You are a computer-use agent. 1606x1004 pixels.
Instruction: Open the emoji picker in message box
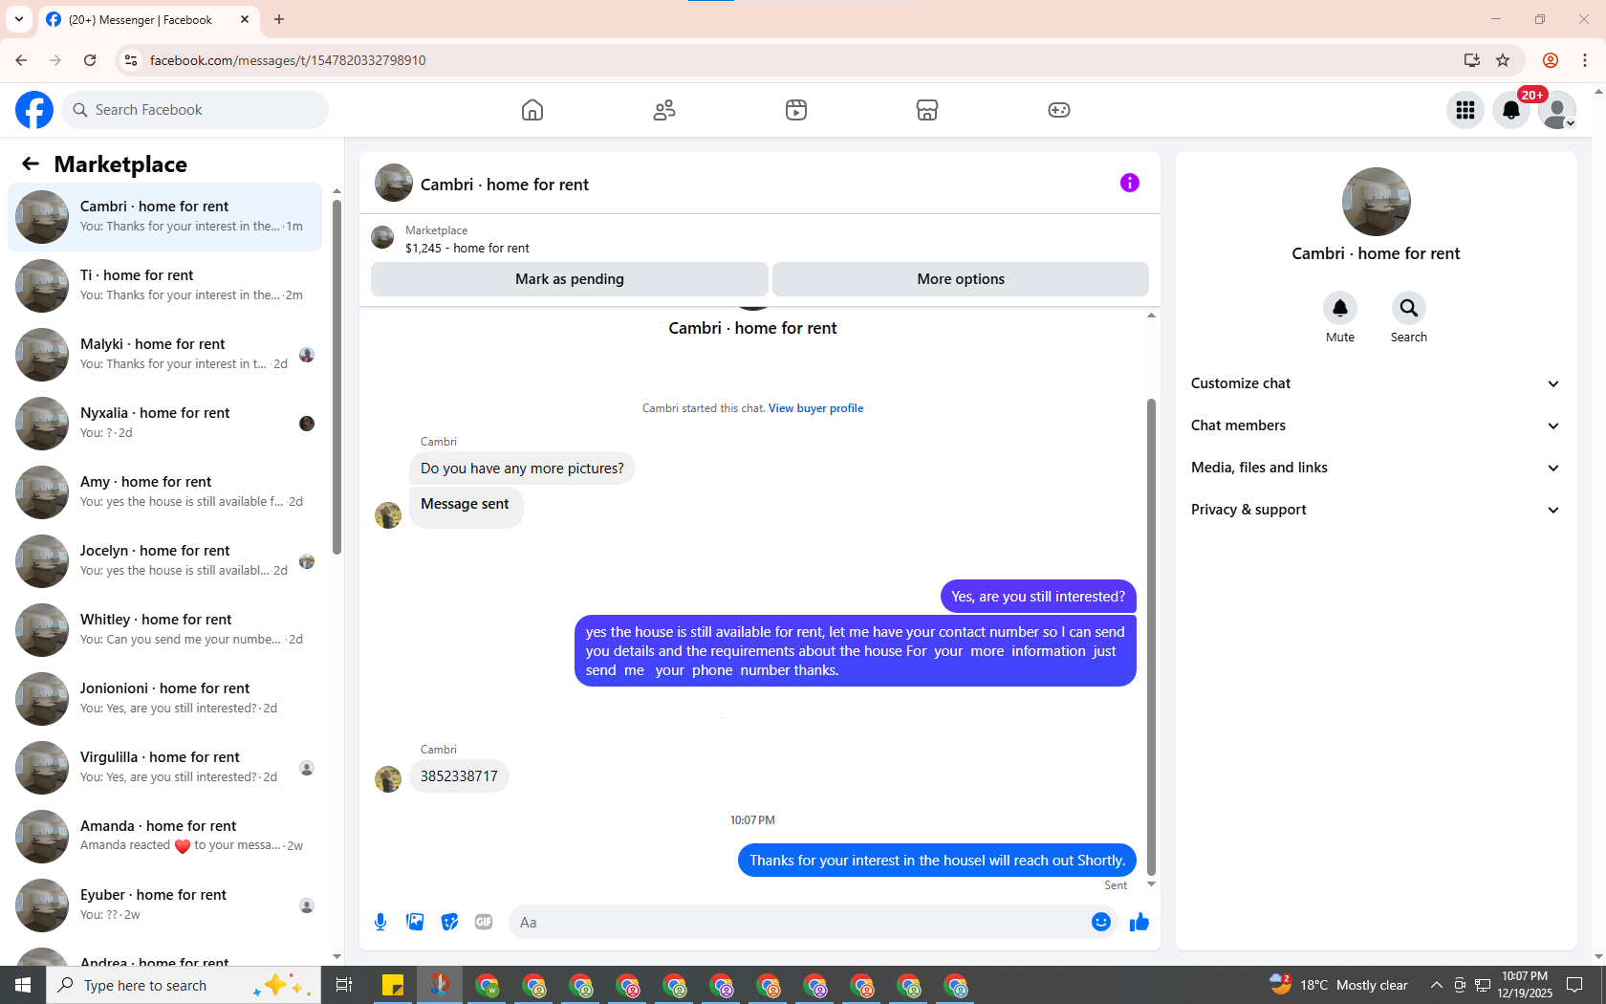[1101, 922]
